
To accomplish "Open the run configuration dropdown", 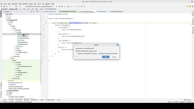I will (x=39, y=6).
